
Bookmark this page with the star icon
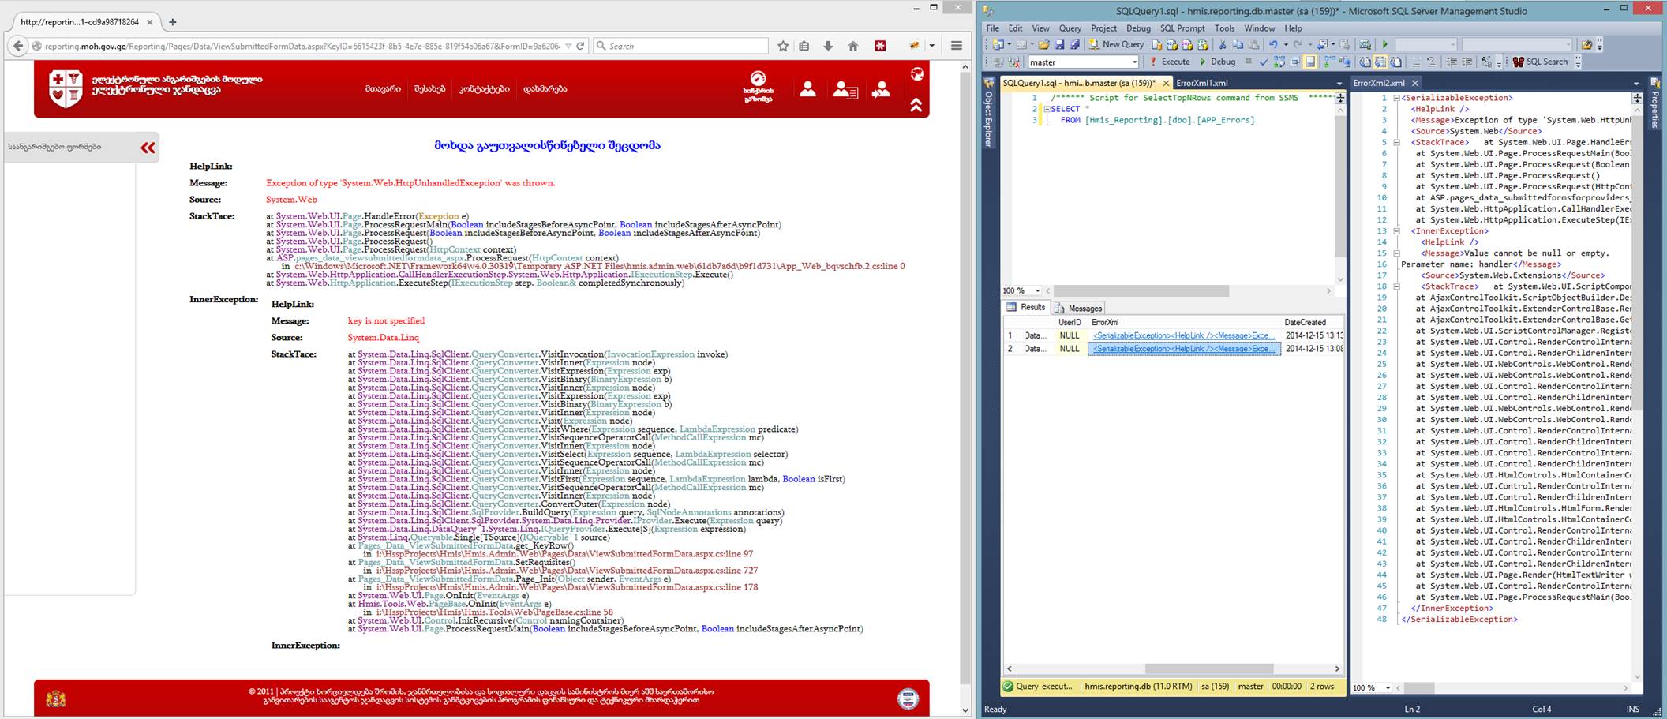pos(782,46)
